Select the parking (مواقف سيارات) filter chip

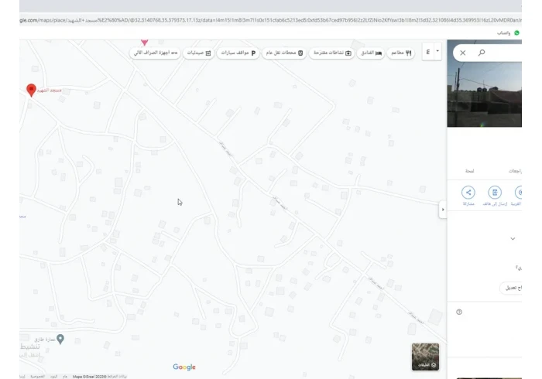tap(237, 53)
